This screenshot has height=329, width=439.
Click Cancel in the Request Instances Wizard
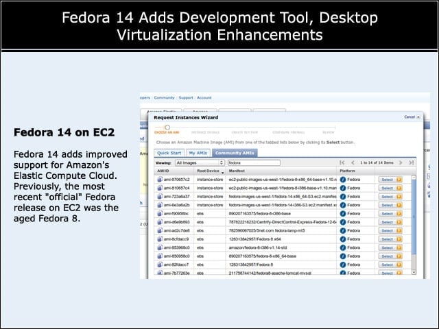click(x=410, y=117)
